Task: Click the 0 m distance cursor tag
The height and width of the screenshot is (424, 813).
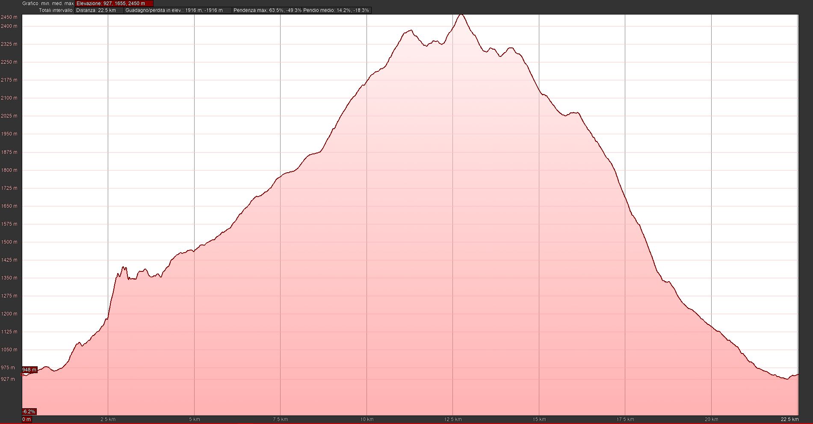Action: point(27,419)
